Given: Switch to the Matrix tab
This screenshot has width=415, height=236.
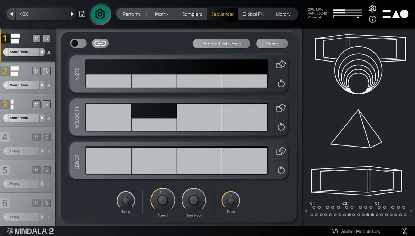Looking at the screenshot, I should 162,14.
